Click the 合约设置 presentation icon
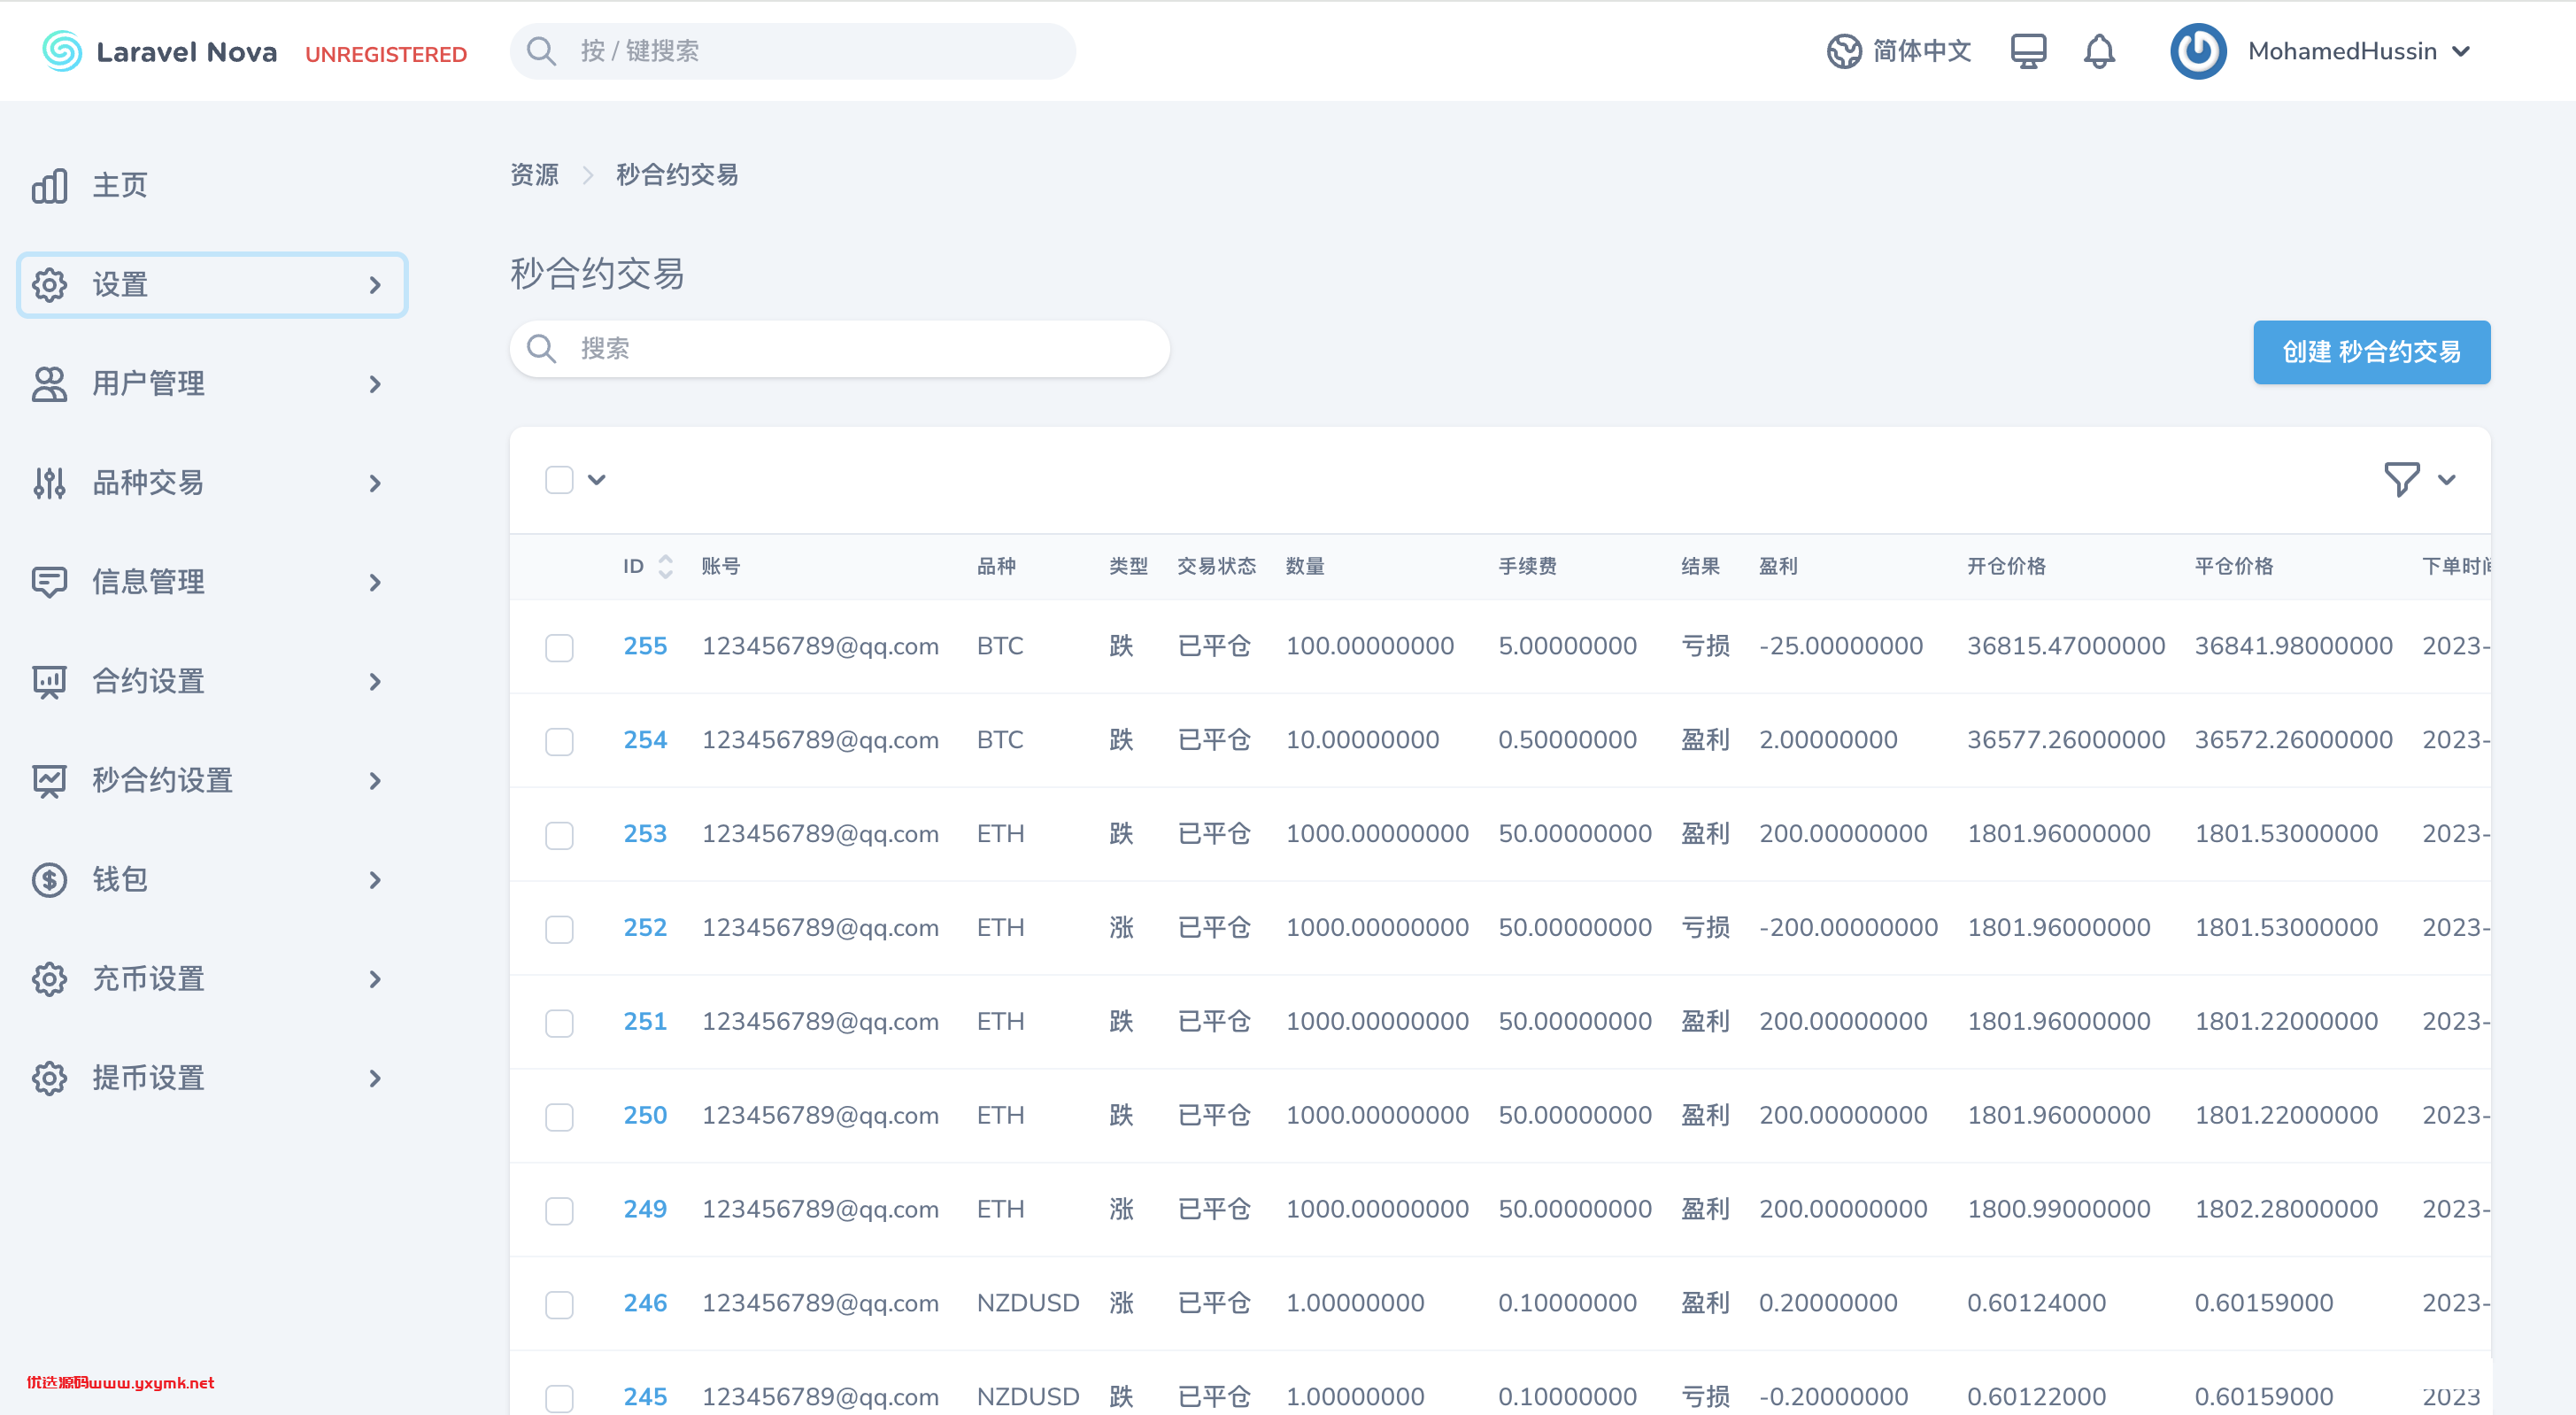The width and height of the screenshot is (2576, 1415). (49, 681)
